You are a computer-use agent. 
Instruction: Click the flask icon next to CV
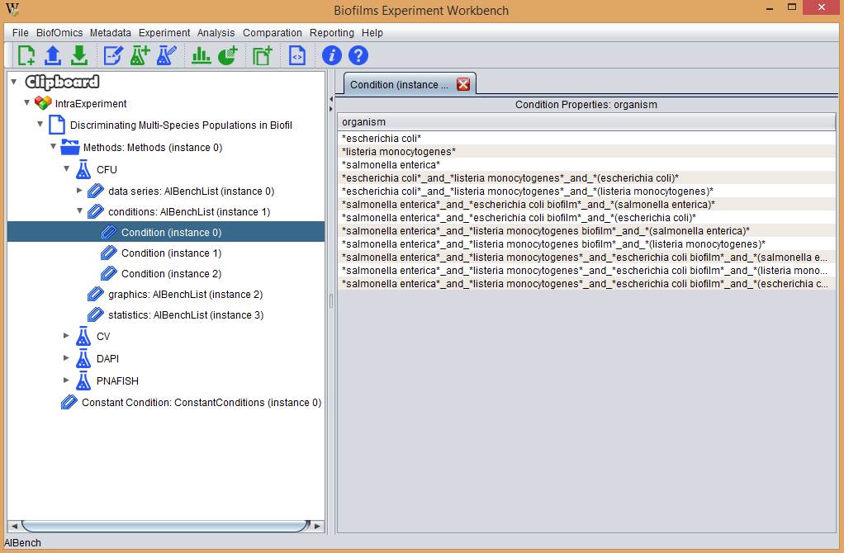[83, 336]
